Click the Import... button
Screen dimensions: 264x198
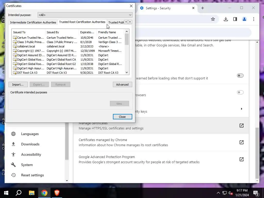tap(18, 85)
